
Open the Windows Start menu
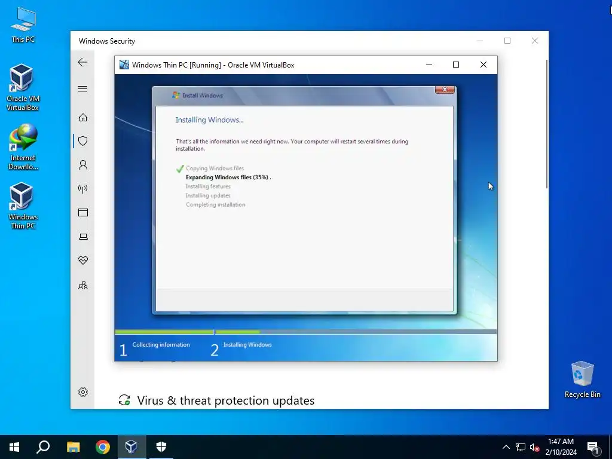coord(14,447)
